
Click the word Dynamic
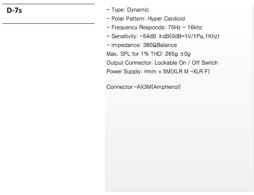tap(138, 10)
